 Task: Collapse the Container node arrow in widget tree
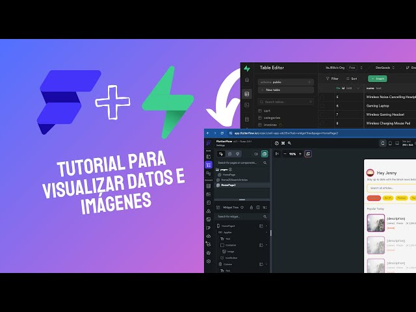click(x=266, y=245)
